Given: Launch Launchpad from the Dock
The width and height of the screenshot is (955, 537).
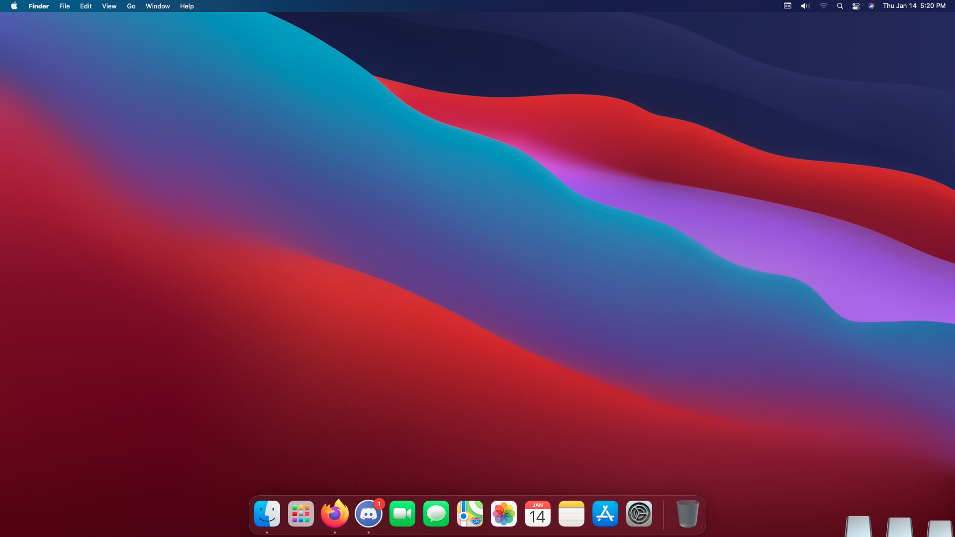Looking at the screenshot, I should (x=301, y=514).
